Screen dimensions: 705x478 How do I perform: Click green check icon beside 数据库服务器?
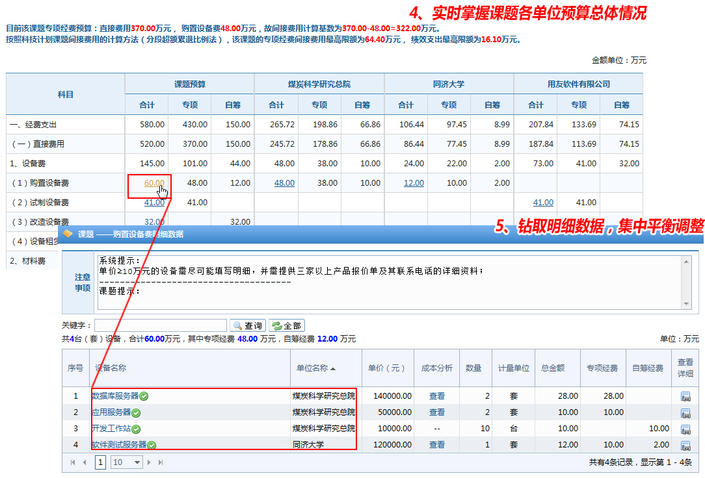144,396
